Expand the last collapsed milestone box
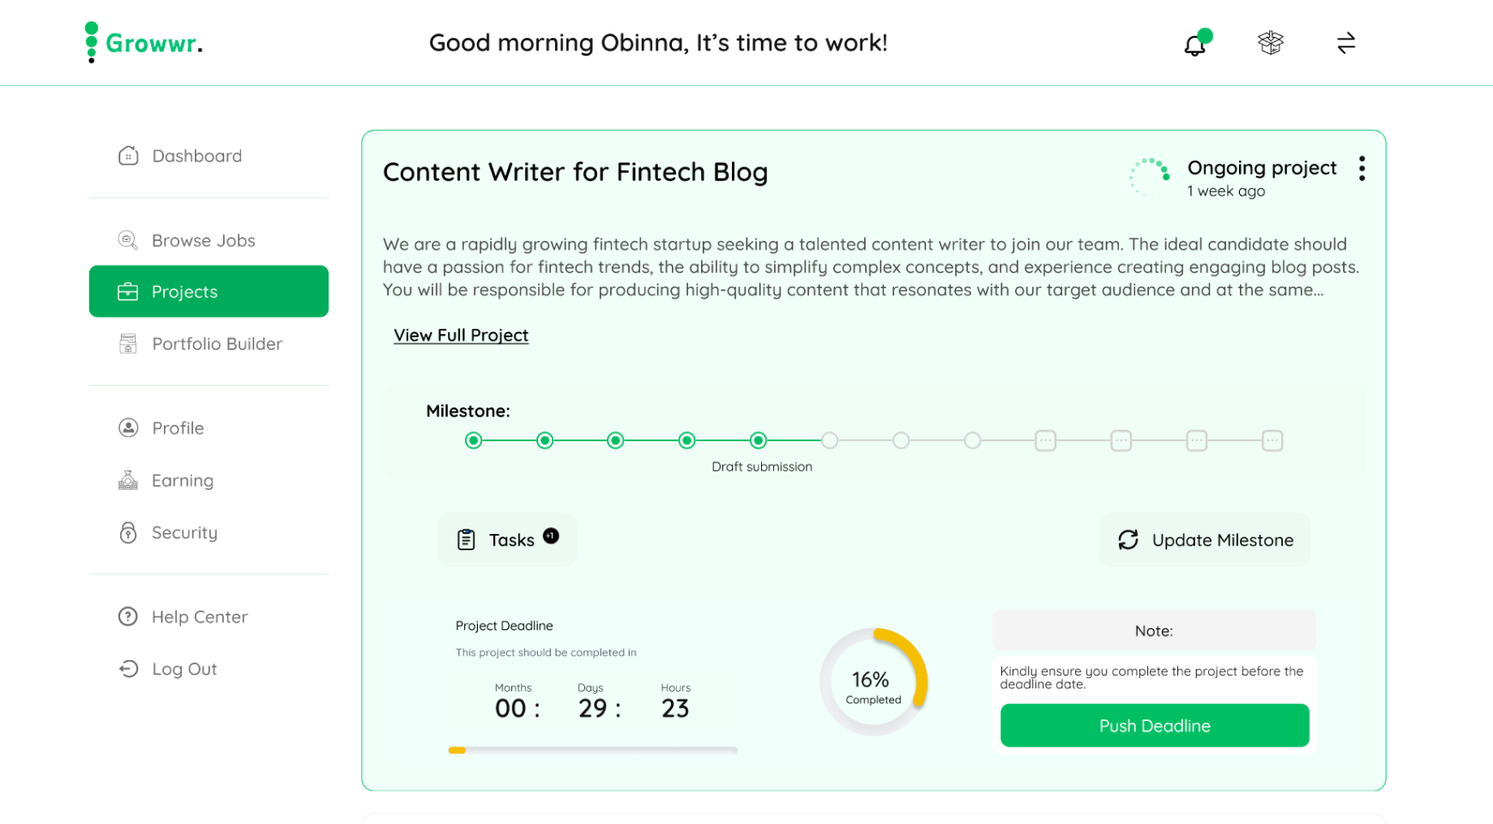 pos(1272,441)
